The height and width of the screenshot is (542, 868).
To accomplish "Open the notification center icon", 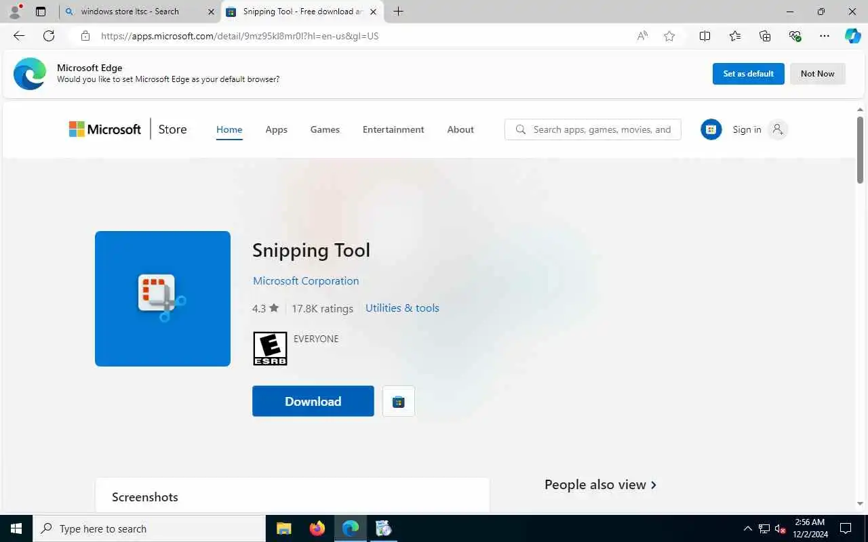I will [x=846, y=528].
